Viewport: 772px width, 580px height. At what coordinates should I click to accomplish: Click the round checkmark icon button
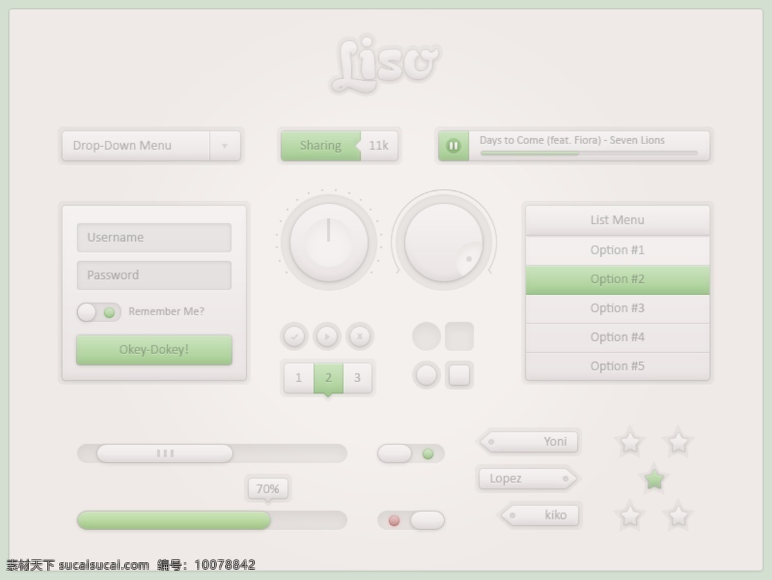pos(295,336)
